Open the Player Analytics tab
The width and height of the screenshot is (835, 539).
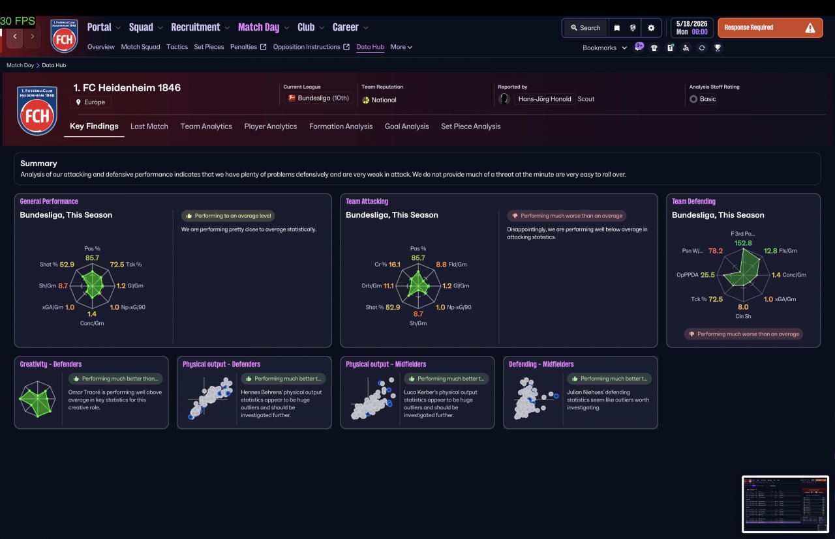271,126
